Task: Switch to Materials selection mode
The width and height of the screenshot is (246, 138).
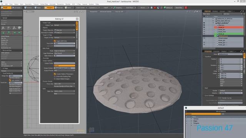Action: [x=59, y=8]
